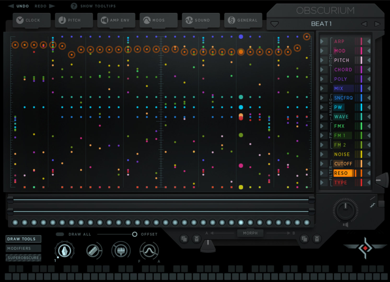The height and width of the screenshot is (282, 390).
Task: Select the curve shape draw tool
Action: point(149,251)
